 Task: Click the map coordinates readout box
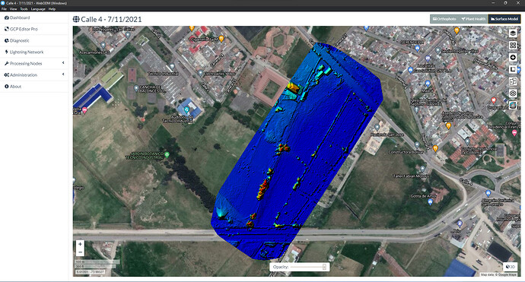click(x=90, y=272)
